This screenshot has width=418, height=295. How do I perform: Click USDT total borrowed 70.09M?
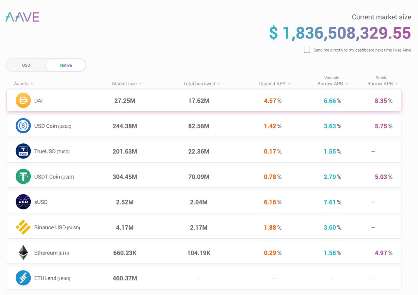[x=199, y=177]
